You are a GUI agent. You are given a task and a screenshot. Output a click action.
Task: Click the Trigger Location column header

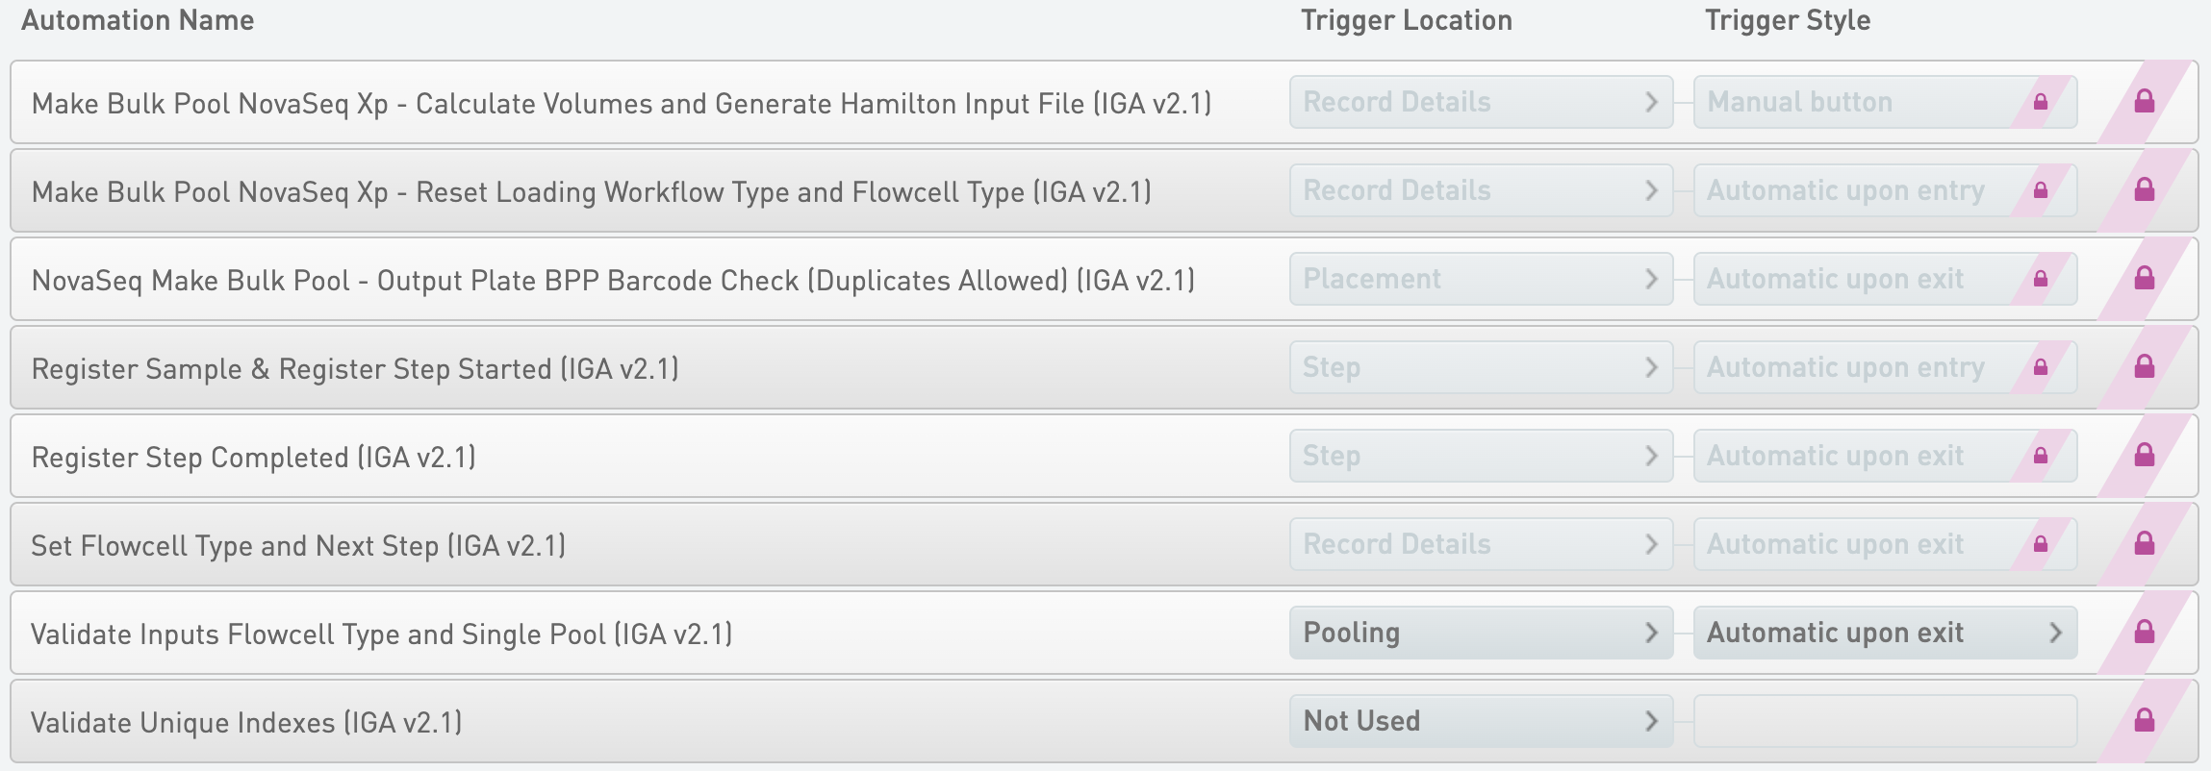(x=1406, y=20)
